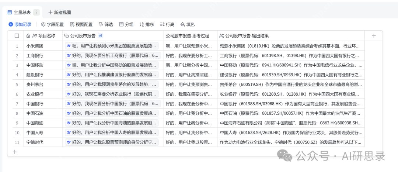The width and height of the screenshot is (398, 172).
Task: Add a new column with the header plus
Action: pos(374,36)
